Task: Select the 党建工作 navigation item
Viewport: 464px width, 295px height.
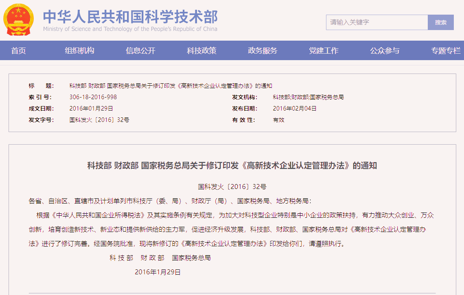Action: click(324, 50)
